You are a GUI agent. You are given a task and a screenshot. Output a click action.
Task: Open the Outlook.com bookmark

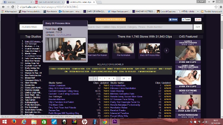click(70, 11)
